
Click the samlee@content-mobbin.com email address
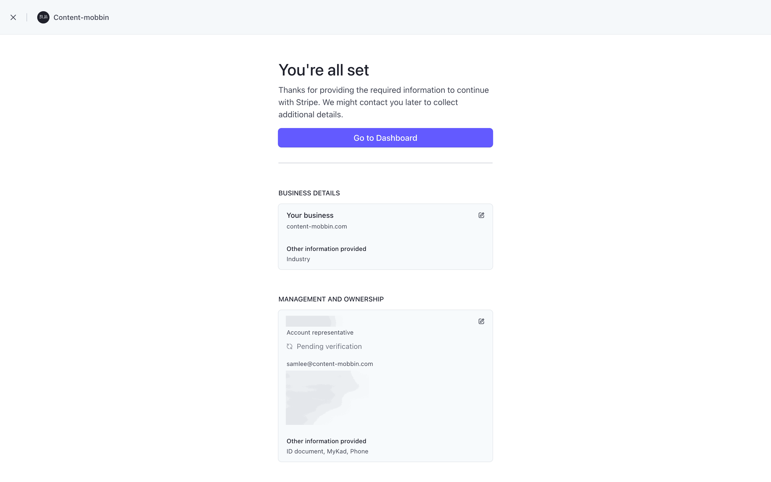point(329,364)
